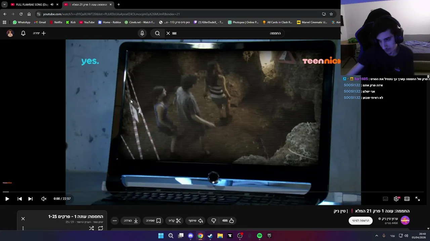Dislike the video
Image resolution: width=430 pixels, height=241 pixels.
(214, 221)
